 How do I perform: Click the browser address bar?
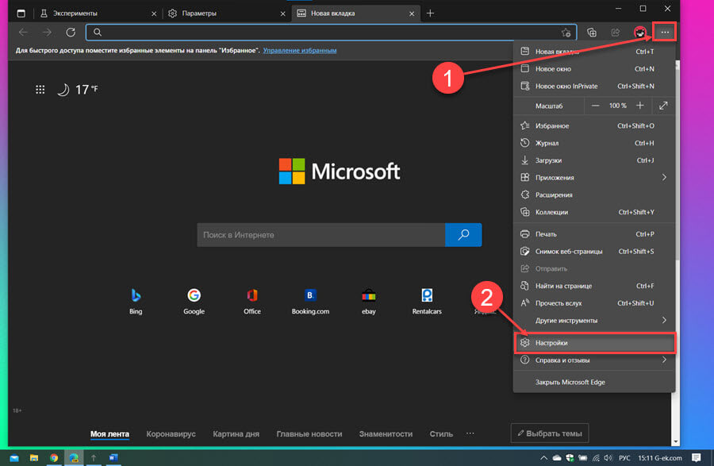coord(331,33)
